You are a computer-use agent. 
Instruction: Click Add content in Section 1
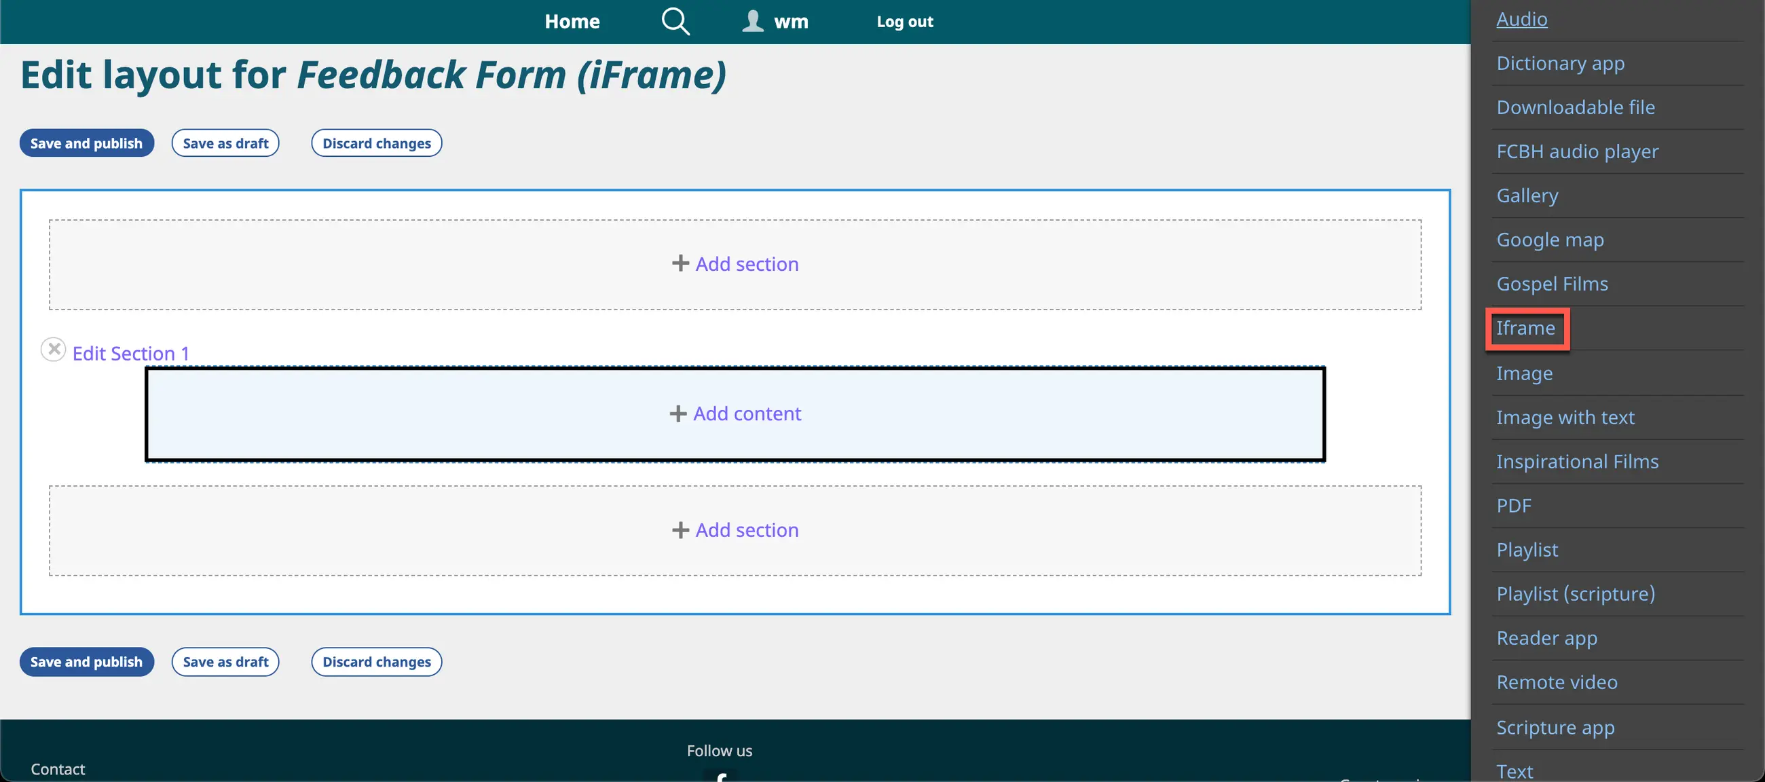point(735,414)
